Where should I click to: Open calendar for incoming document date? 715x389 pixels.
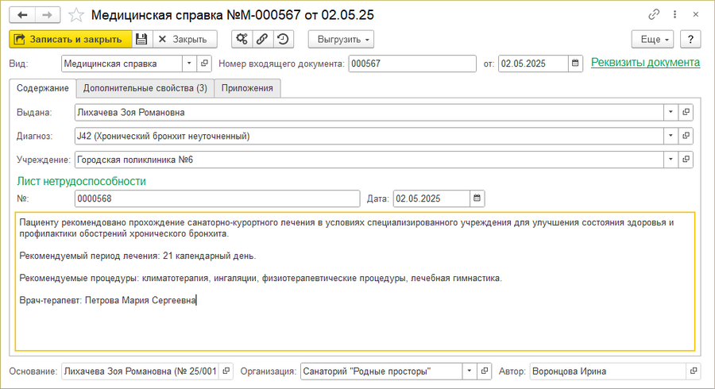coord(575,64)
